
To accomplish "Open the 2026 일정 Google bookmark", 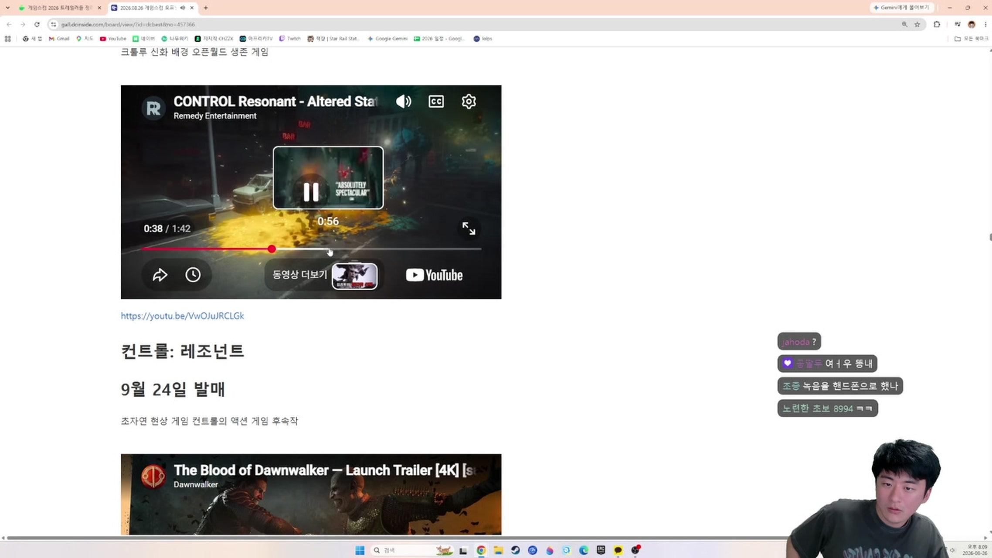I will pyautogui.click(x=440, y=39).
